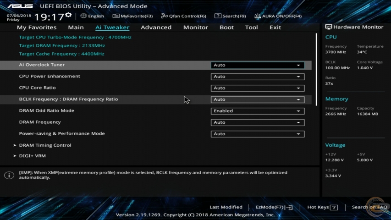Screen dimensions: 391x220
Task: Click the Hardware Monitor screen icon
Action: 328,27
